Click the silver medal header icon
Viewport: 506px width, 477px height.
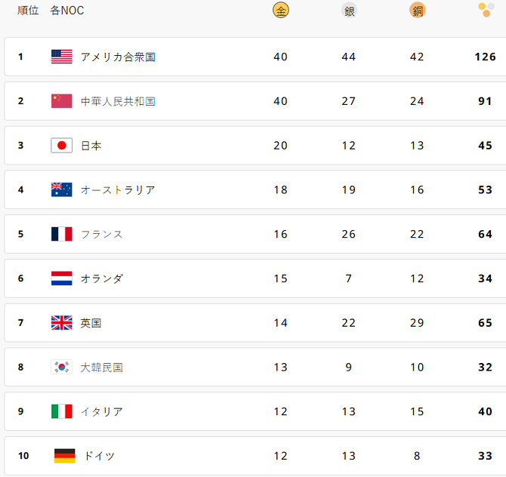[x=349, y=11]
